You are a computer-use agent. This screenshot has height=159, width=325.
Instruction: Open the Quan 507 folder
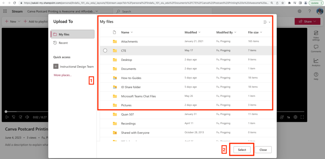coord(128,114)
